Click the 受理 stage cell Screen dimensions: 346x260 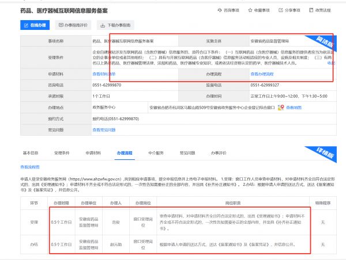[34, 222]
